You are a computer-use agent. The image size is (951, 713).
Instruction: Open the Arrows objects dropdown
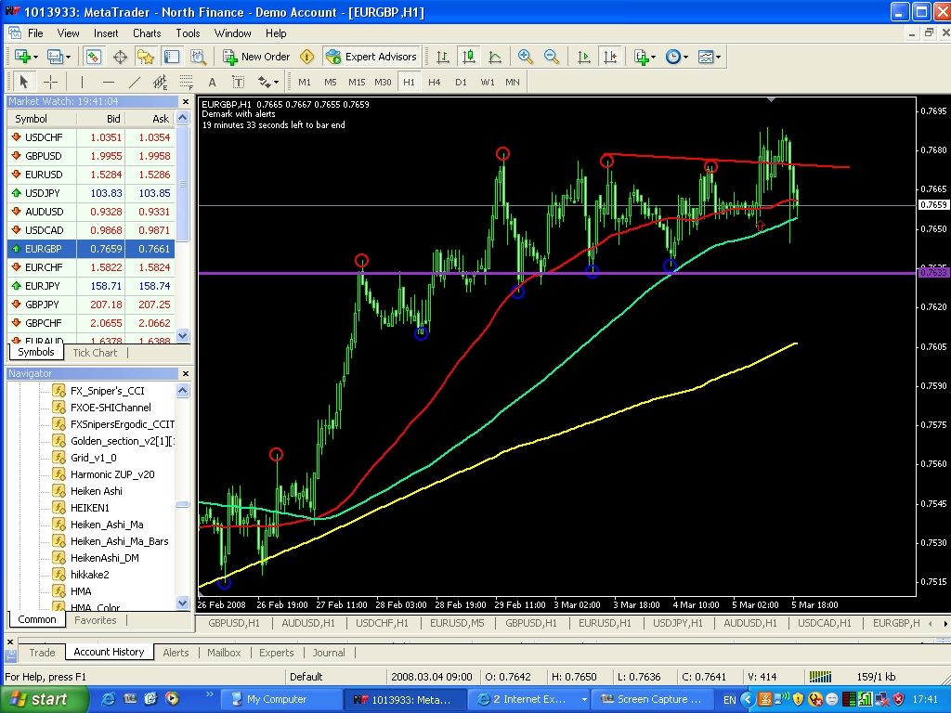pyautogui.click(x=267, y=82)
